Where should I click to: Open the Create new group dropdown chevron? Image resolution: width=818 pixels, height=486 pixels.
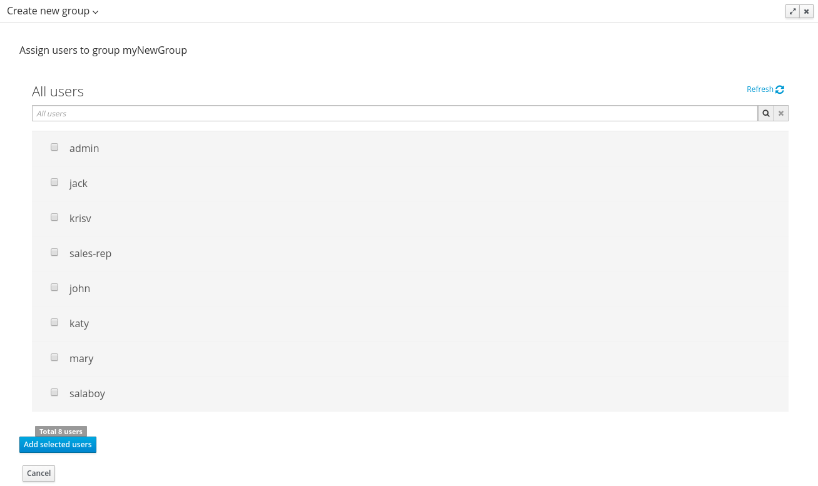(95, 11)
